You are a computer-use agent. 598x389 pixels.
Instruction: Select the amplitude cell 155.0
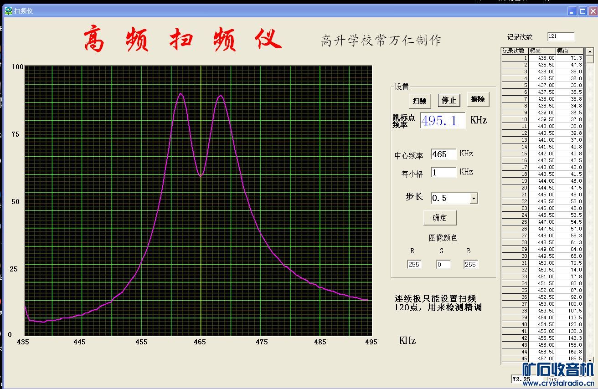[569, 345]
